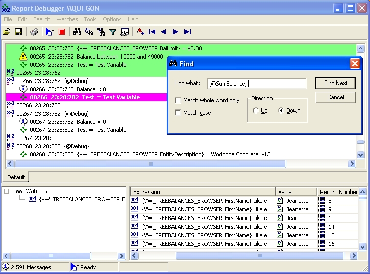The height and width of the screenshot is (274, 370).
Task: Close the Find dialog
Action: click(x=355, y=64)
